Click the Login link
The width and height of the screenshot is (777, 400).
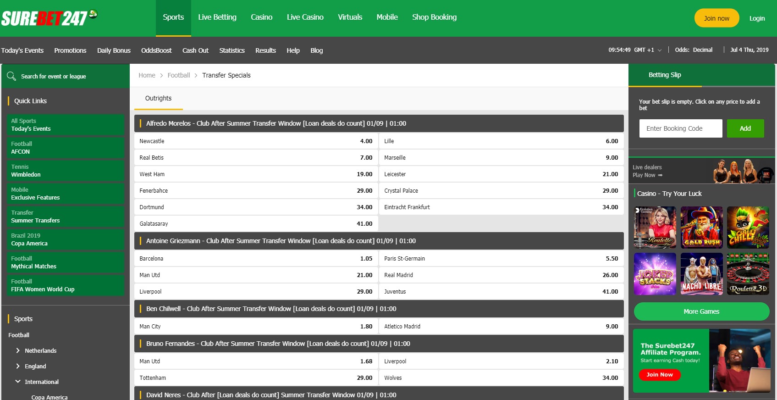pyautogui.click(x=757, y=18)
